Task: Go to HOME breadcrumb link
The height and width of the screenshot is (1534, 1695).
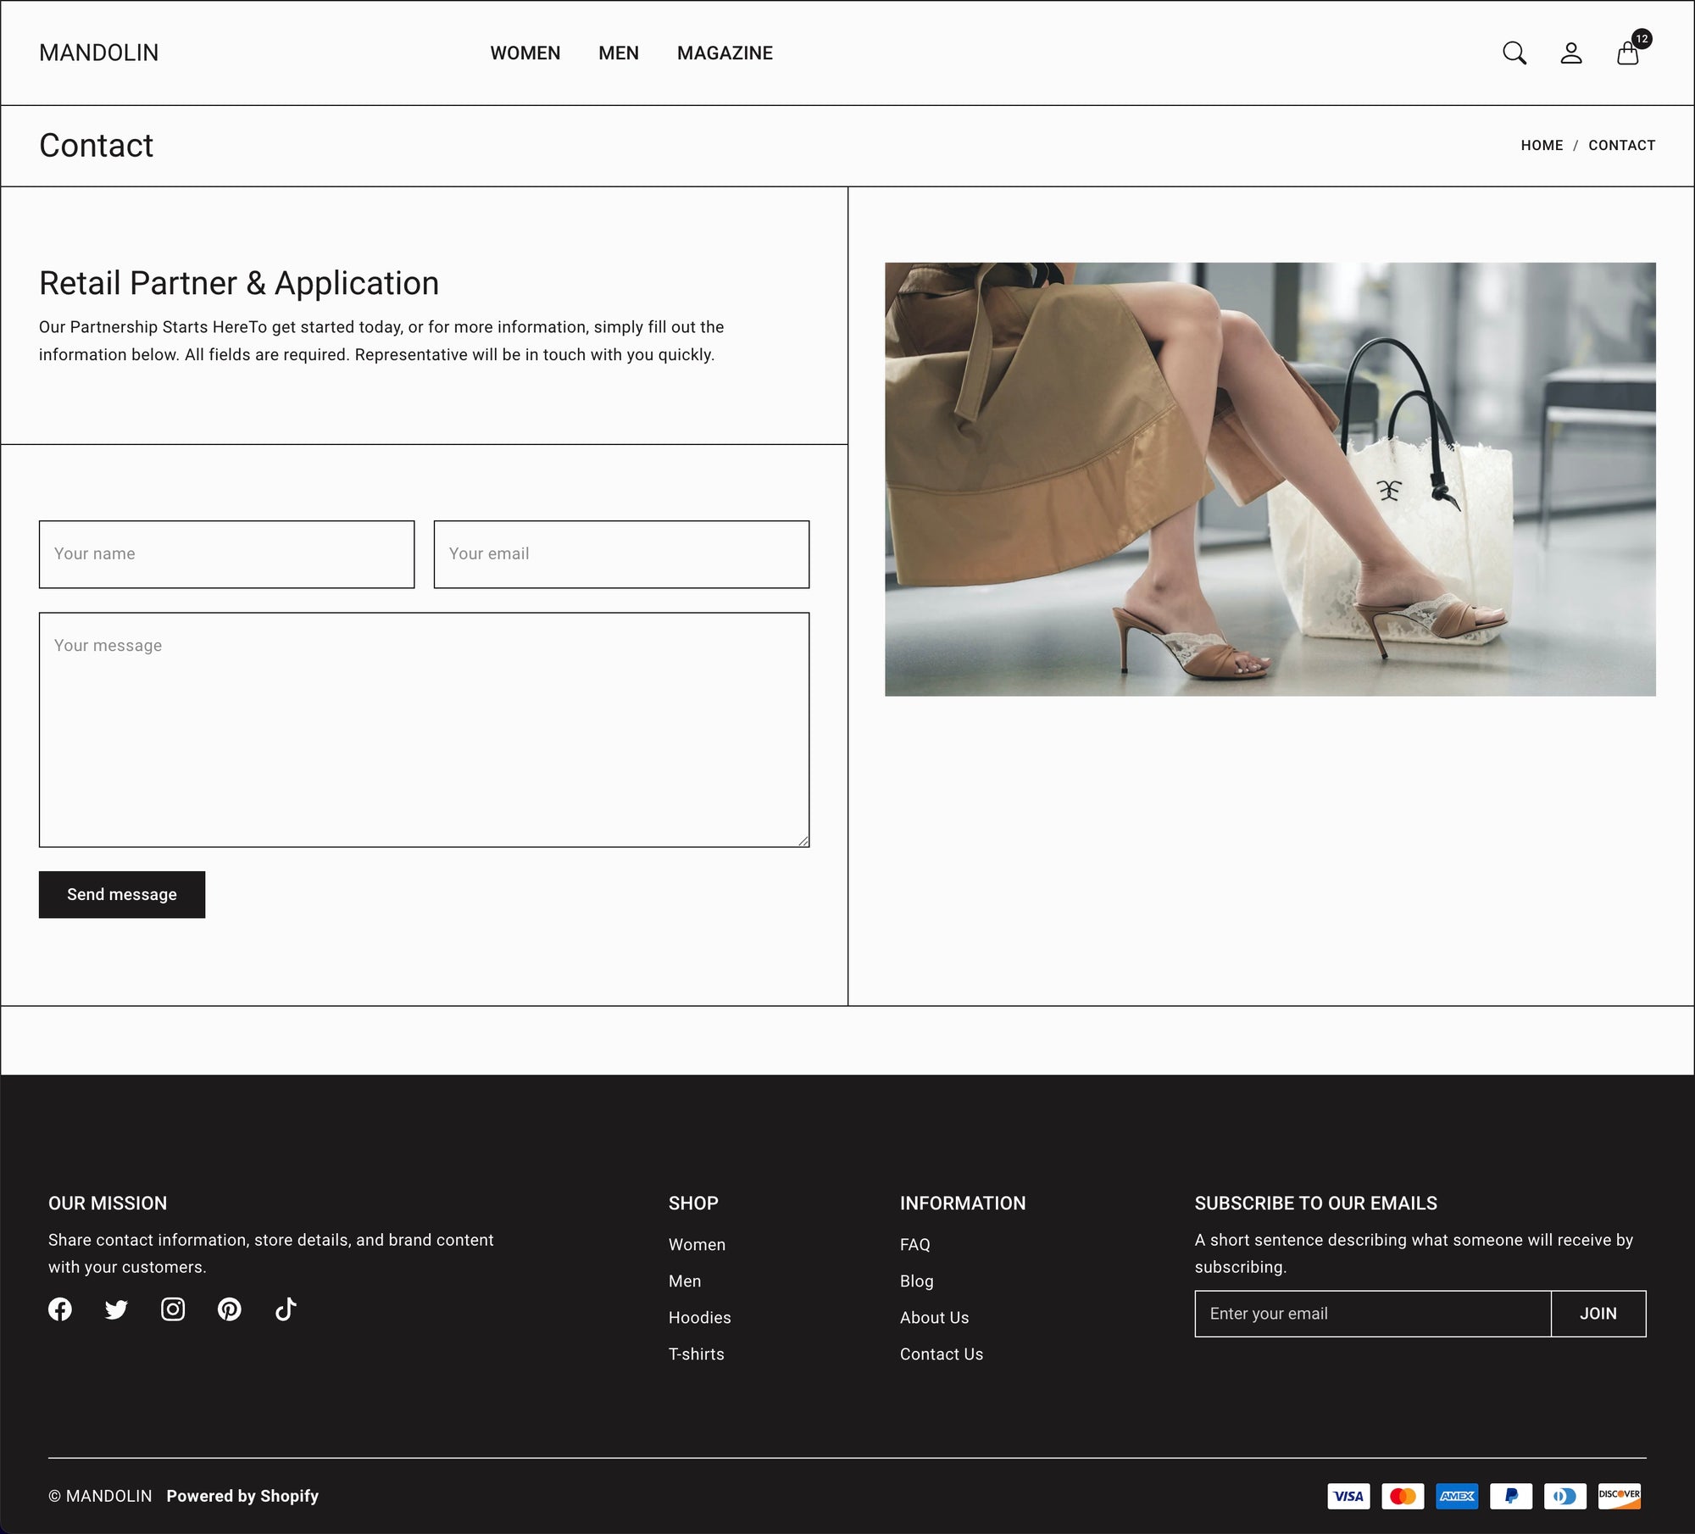Action: 1542,146
